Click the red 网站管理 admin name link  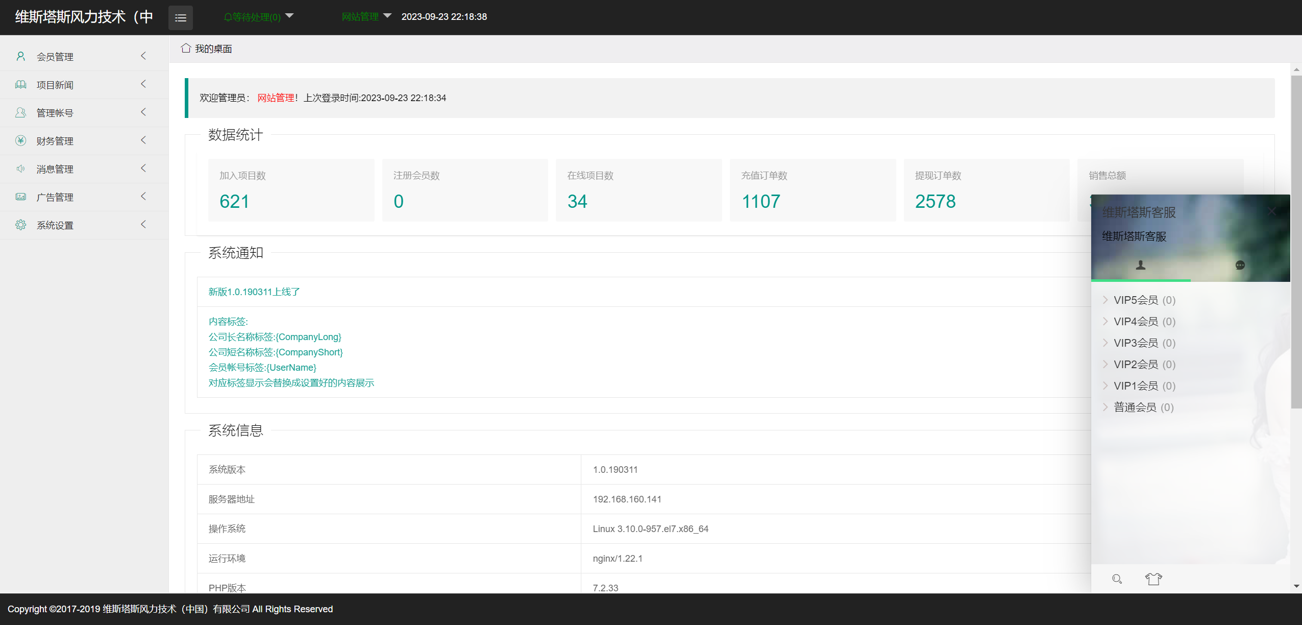pos(276,98)
